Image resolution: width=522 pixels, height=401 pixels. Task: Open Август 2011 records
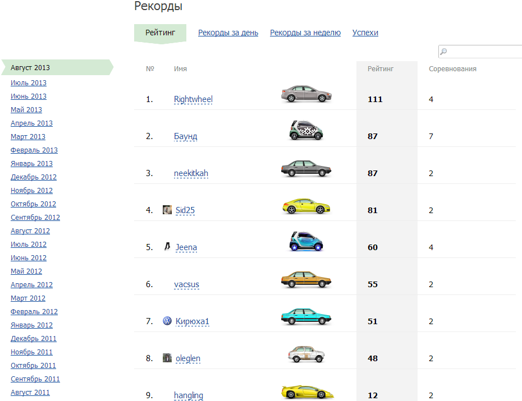click(30, 393)
